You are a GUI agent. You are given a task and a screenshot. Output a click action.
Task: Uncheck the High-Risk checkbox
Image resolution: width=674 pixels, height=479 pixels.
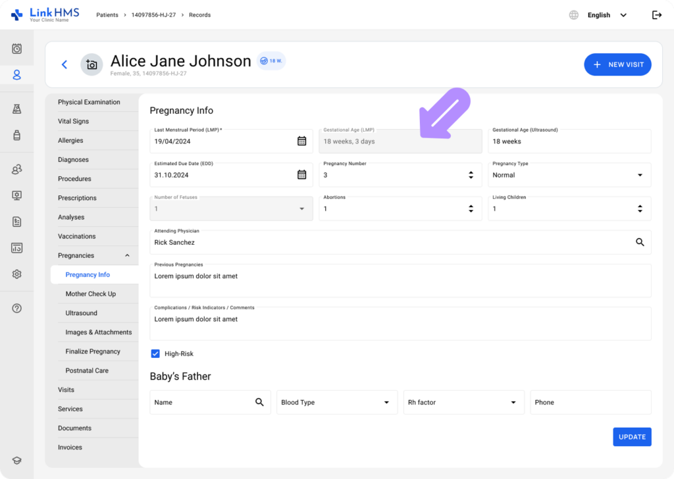pyautogui.click(x=155, y=353)
